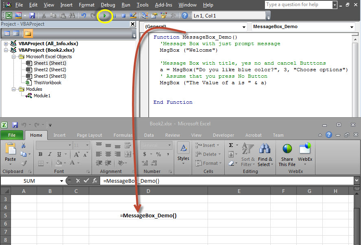361x245 pixels.
Task: Toggle Bold formatting in Font group
Action: coord(40,154)
